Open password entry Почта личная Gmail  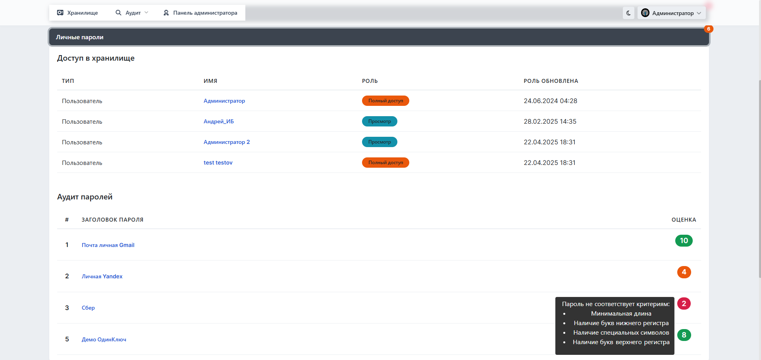pyautogui.click(x=108, y=245)
